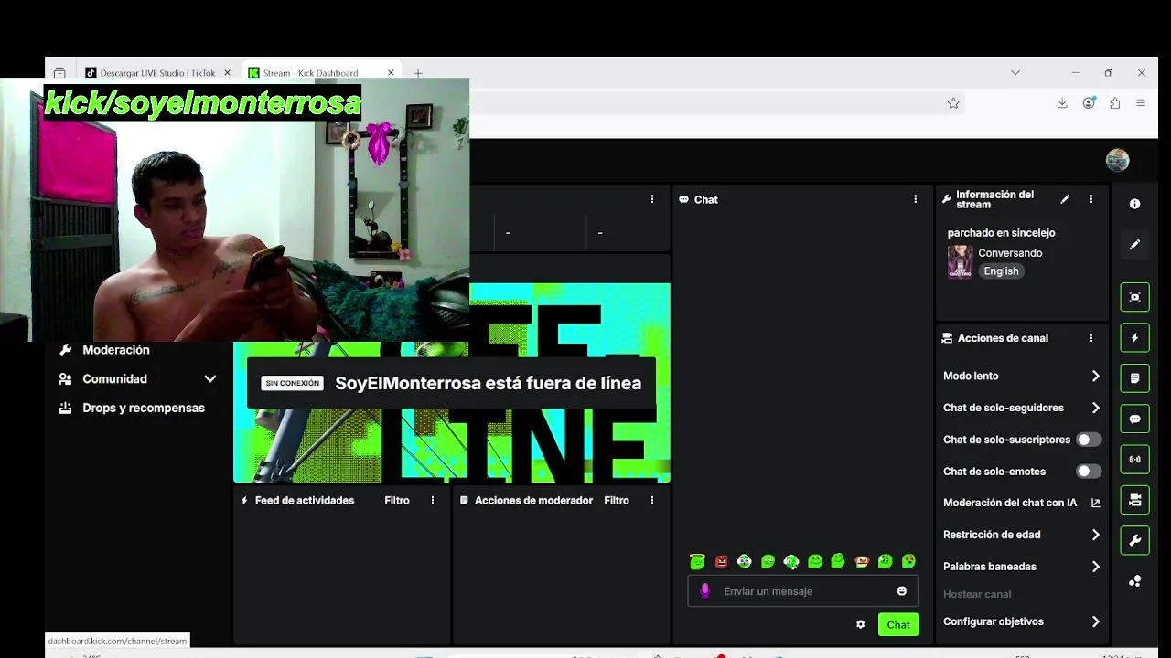Open Acciones de canal three-dot menu
The width and height of the screenshot is (1171, 658).
[x=1090, y=338]
